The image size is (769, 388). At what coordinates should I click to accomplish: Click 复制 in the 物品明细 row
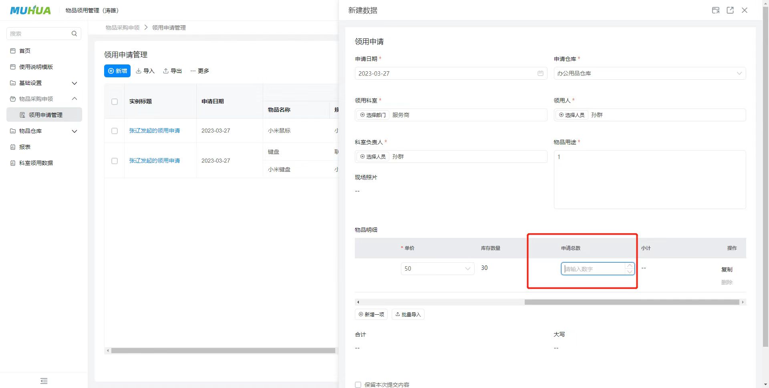(x=727, y=269)
